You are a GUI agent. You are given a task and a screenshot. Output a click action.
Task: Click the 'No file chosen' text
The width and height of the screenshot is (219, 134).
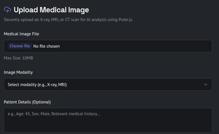tap(47, 46)
